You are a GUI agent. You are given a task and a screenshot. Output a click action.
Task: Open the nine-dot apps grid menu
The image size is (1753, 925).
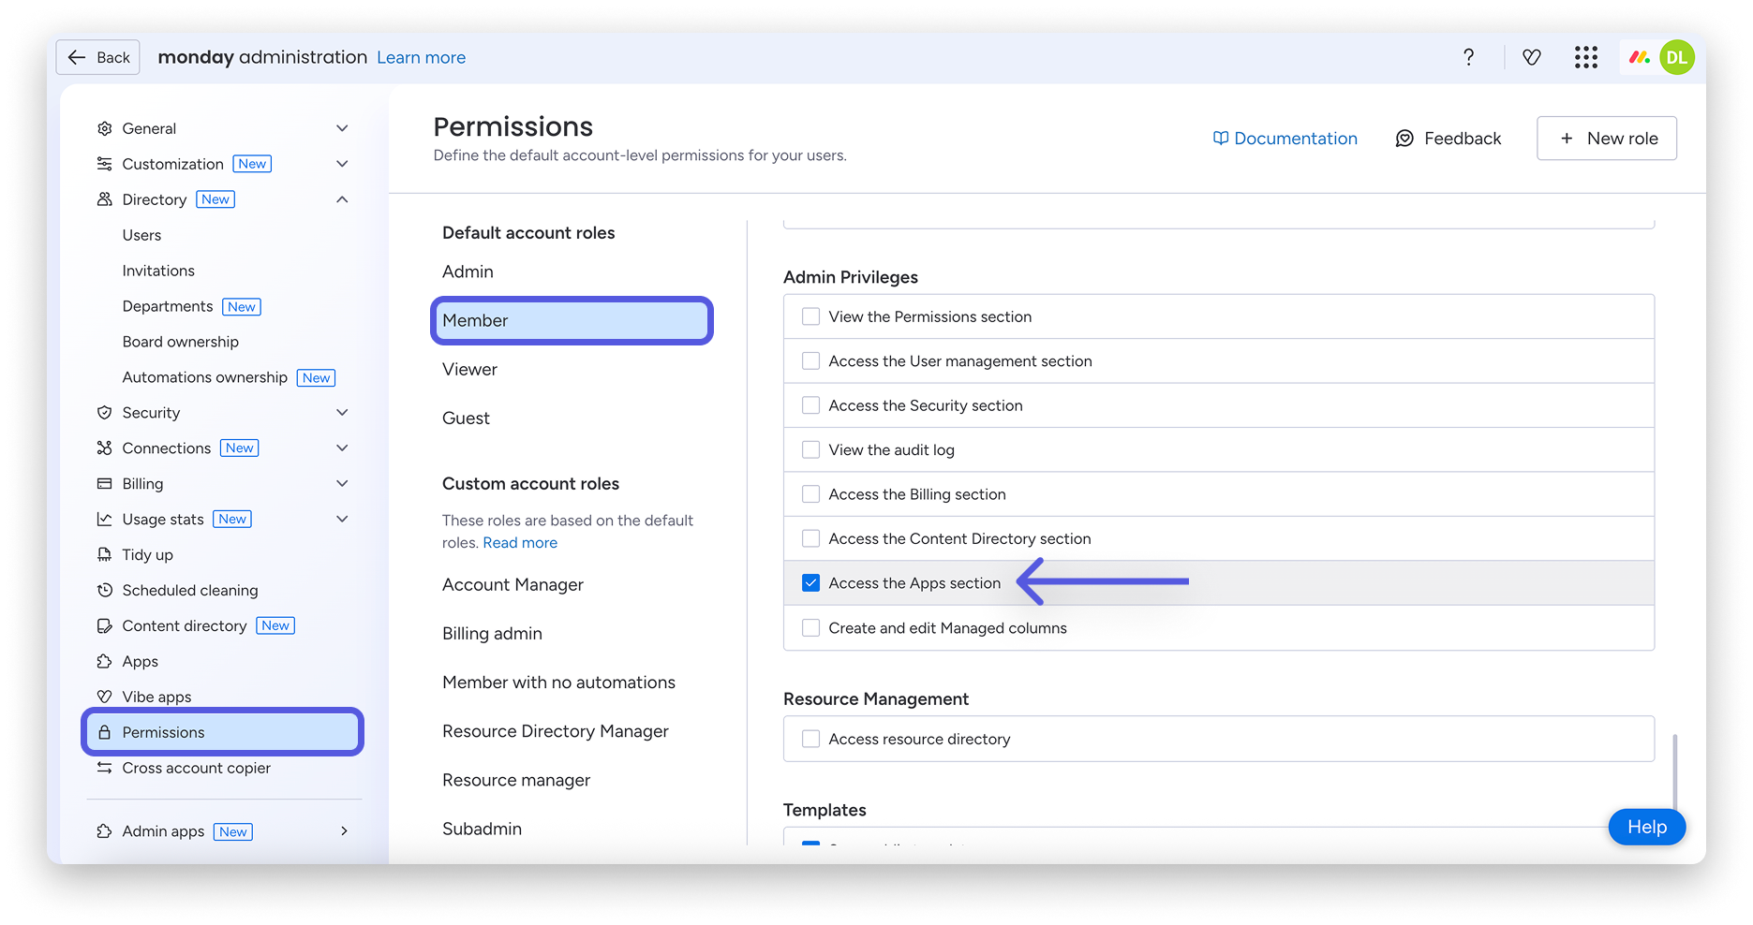(1586, 57)
